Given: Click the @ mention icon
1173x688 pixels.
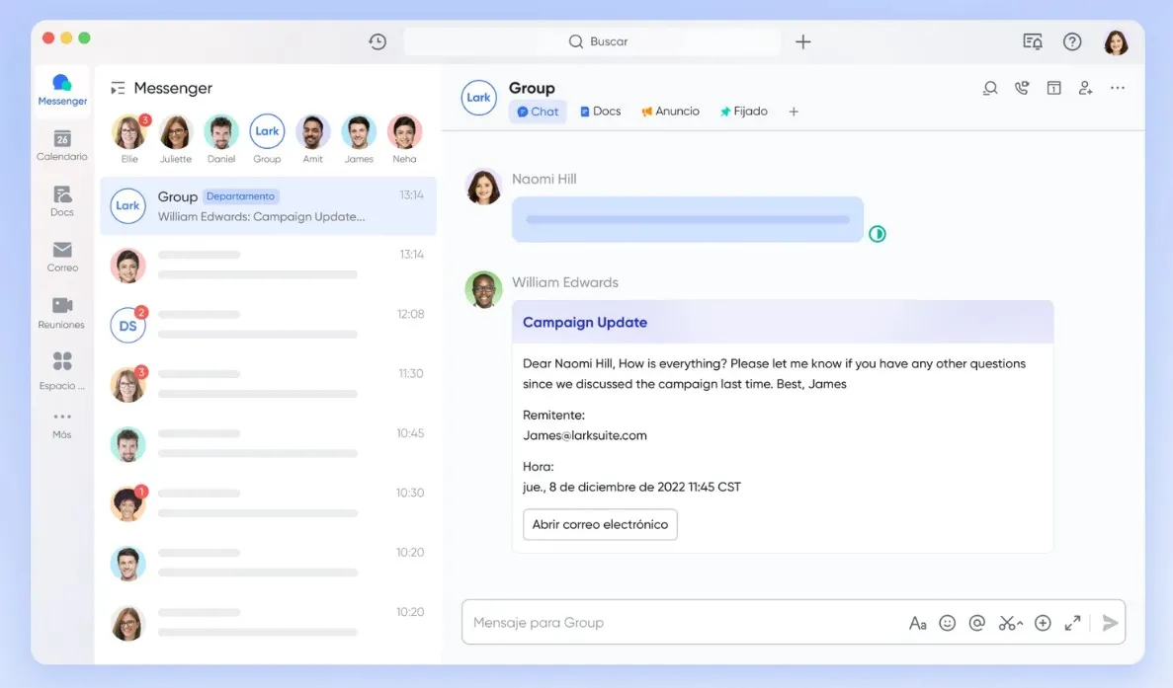Looking at the screenshot, I should click(977, 623).
